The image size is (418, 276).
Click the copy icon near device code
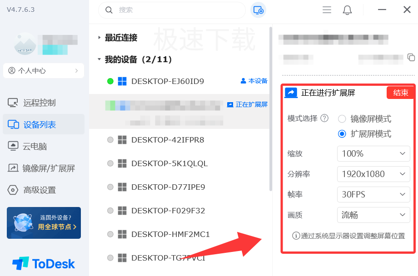click(411, 57)
